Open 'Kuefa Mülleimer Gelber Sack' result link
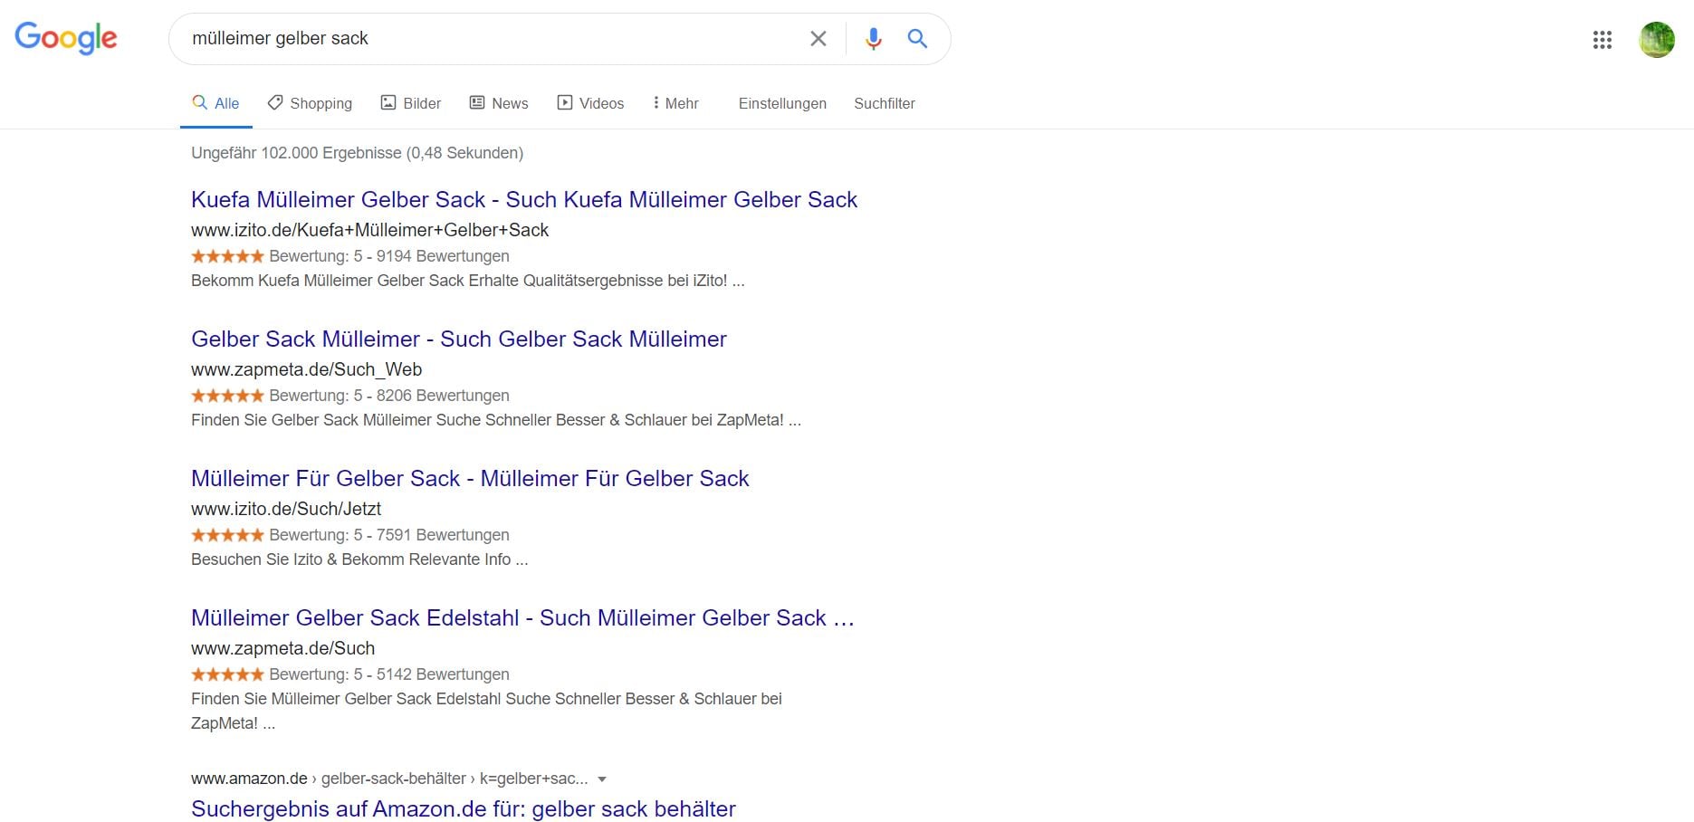This screenshot has width=1694, height=822. (x=524, y=199)
